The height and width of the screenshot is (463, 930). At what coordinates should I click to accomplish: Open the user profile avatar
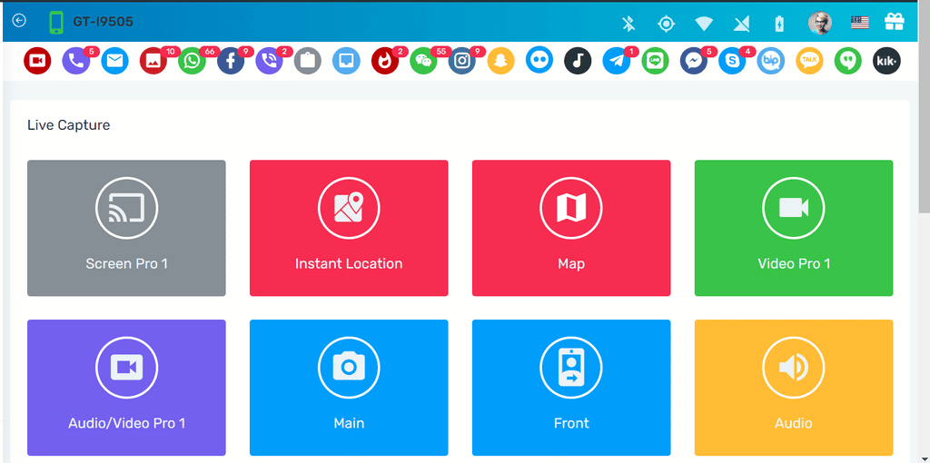pos(820,23)
